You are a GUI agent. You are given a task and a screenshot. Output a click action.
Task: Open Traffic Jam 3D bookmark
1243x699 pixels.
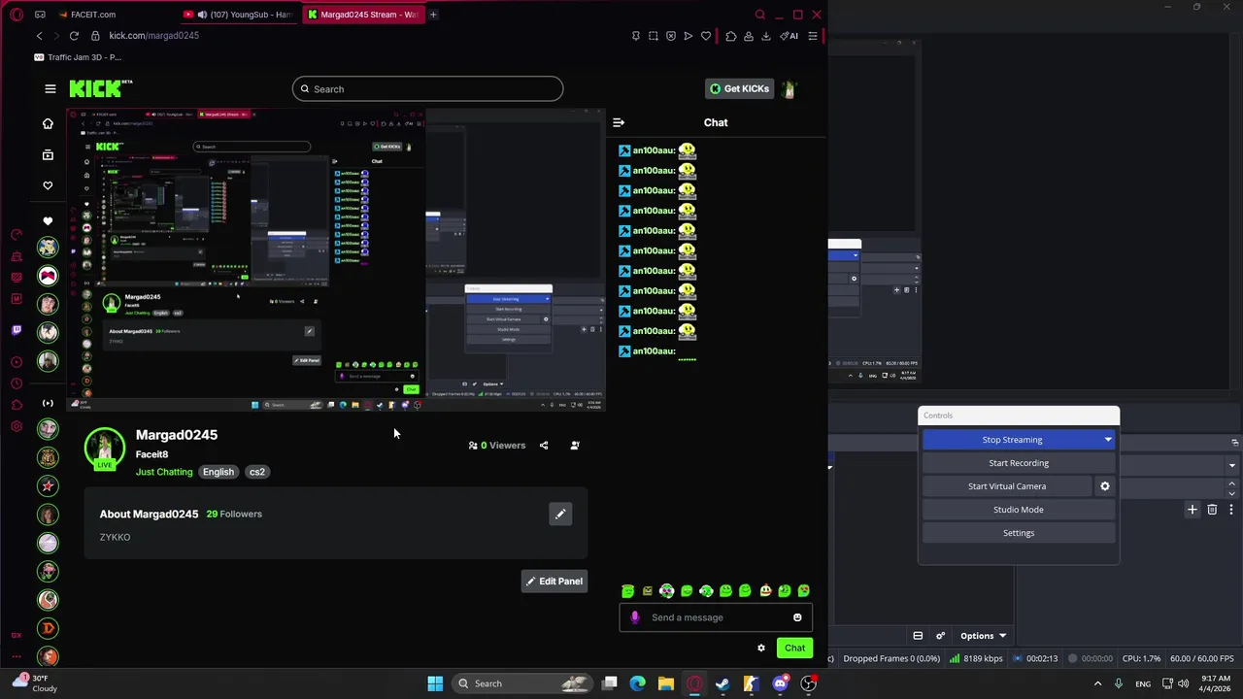(x=78, y=57)
